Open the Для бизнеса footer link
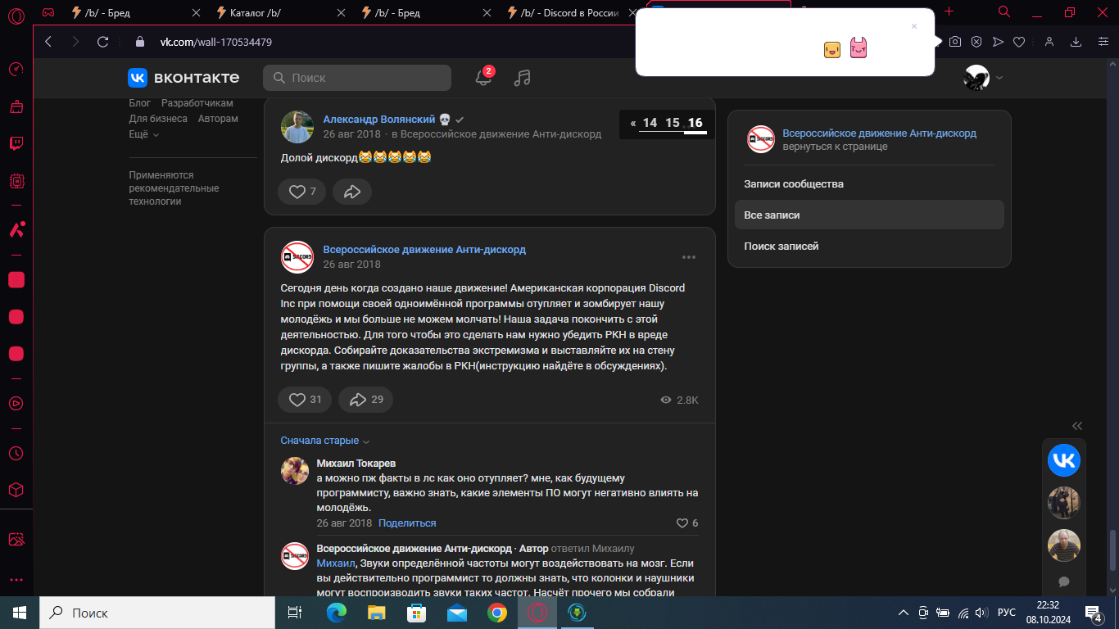The height and width of the screenshot is (629, 1119). (158, 119)
